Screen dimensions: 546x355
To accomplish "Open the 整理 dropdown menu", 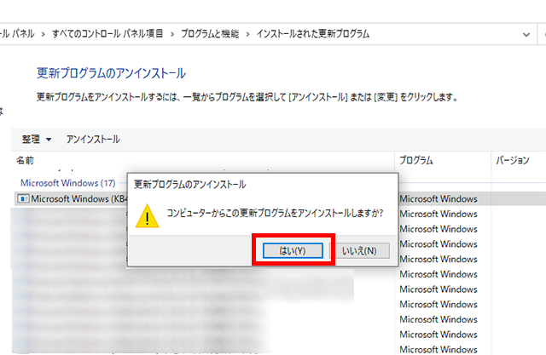I will click(x=37, y=140).
